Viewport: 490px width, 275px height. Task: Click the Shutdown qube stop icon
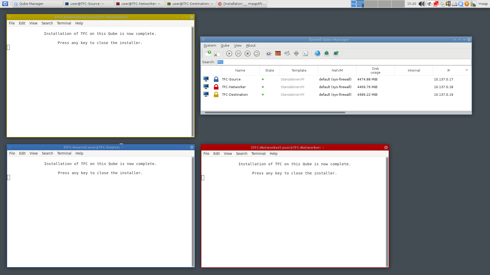[247, 53]
